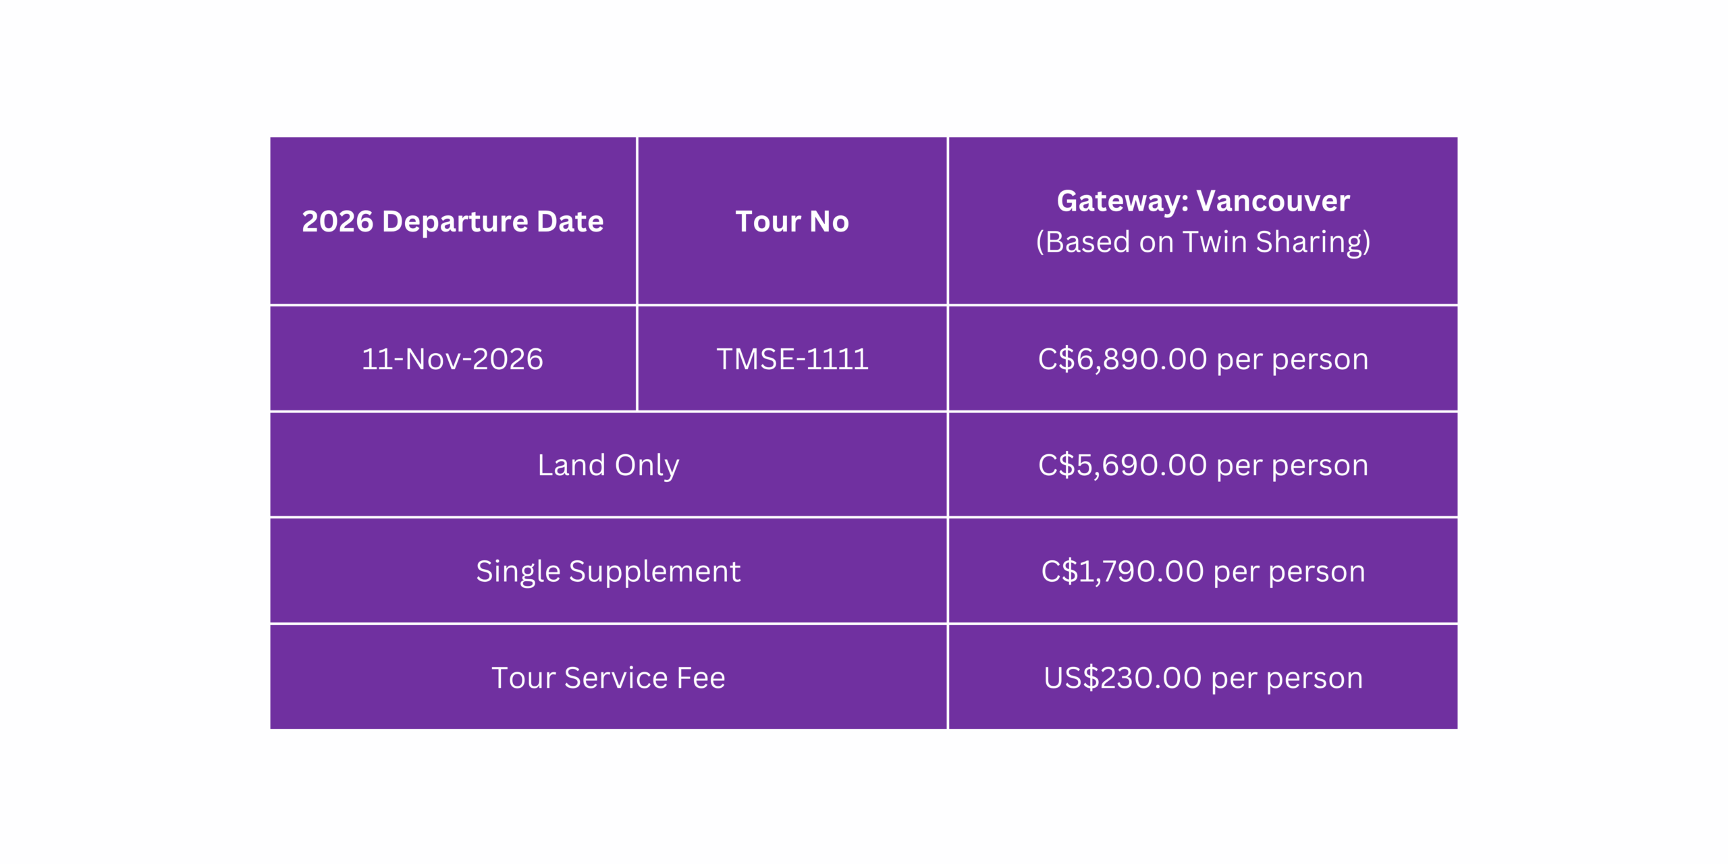Select the word Only in Land Only
This screenshot has height=864, width=1728.
click(x=647, y=466)
